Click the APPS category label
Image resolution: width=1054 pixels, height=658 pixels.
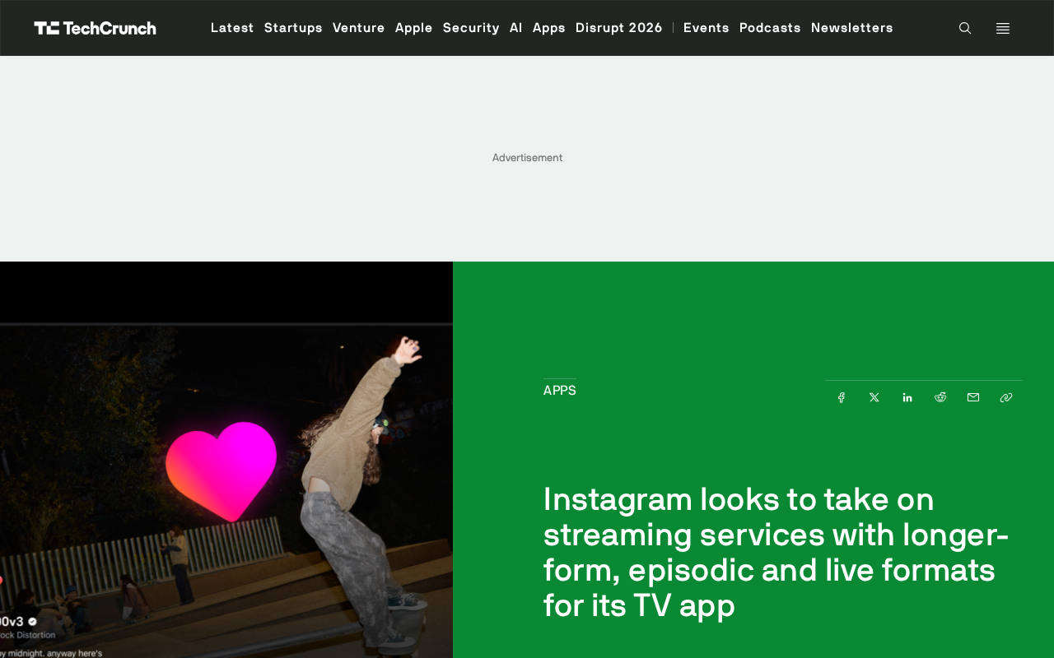click(560, 391)
